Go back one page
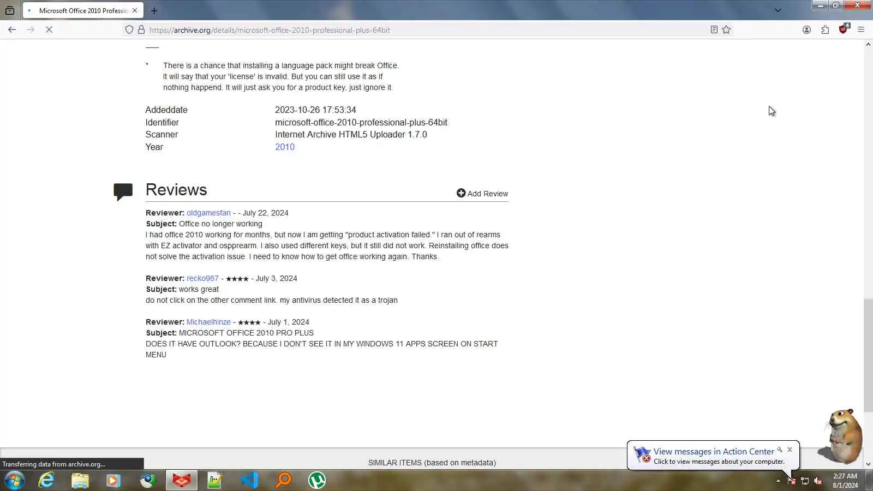 point(12,29)
